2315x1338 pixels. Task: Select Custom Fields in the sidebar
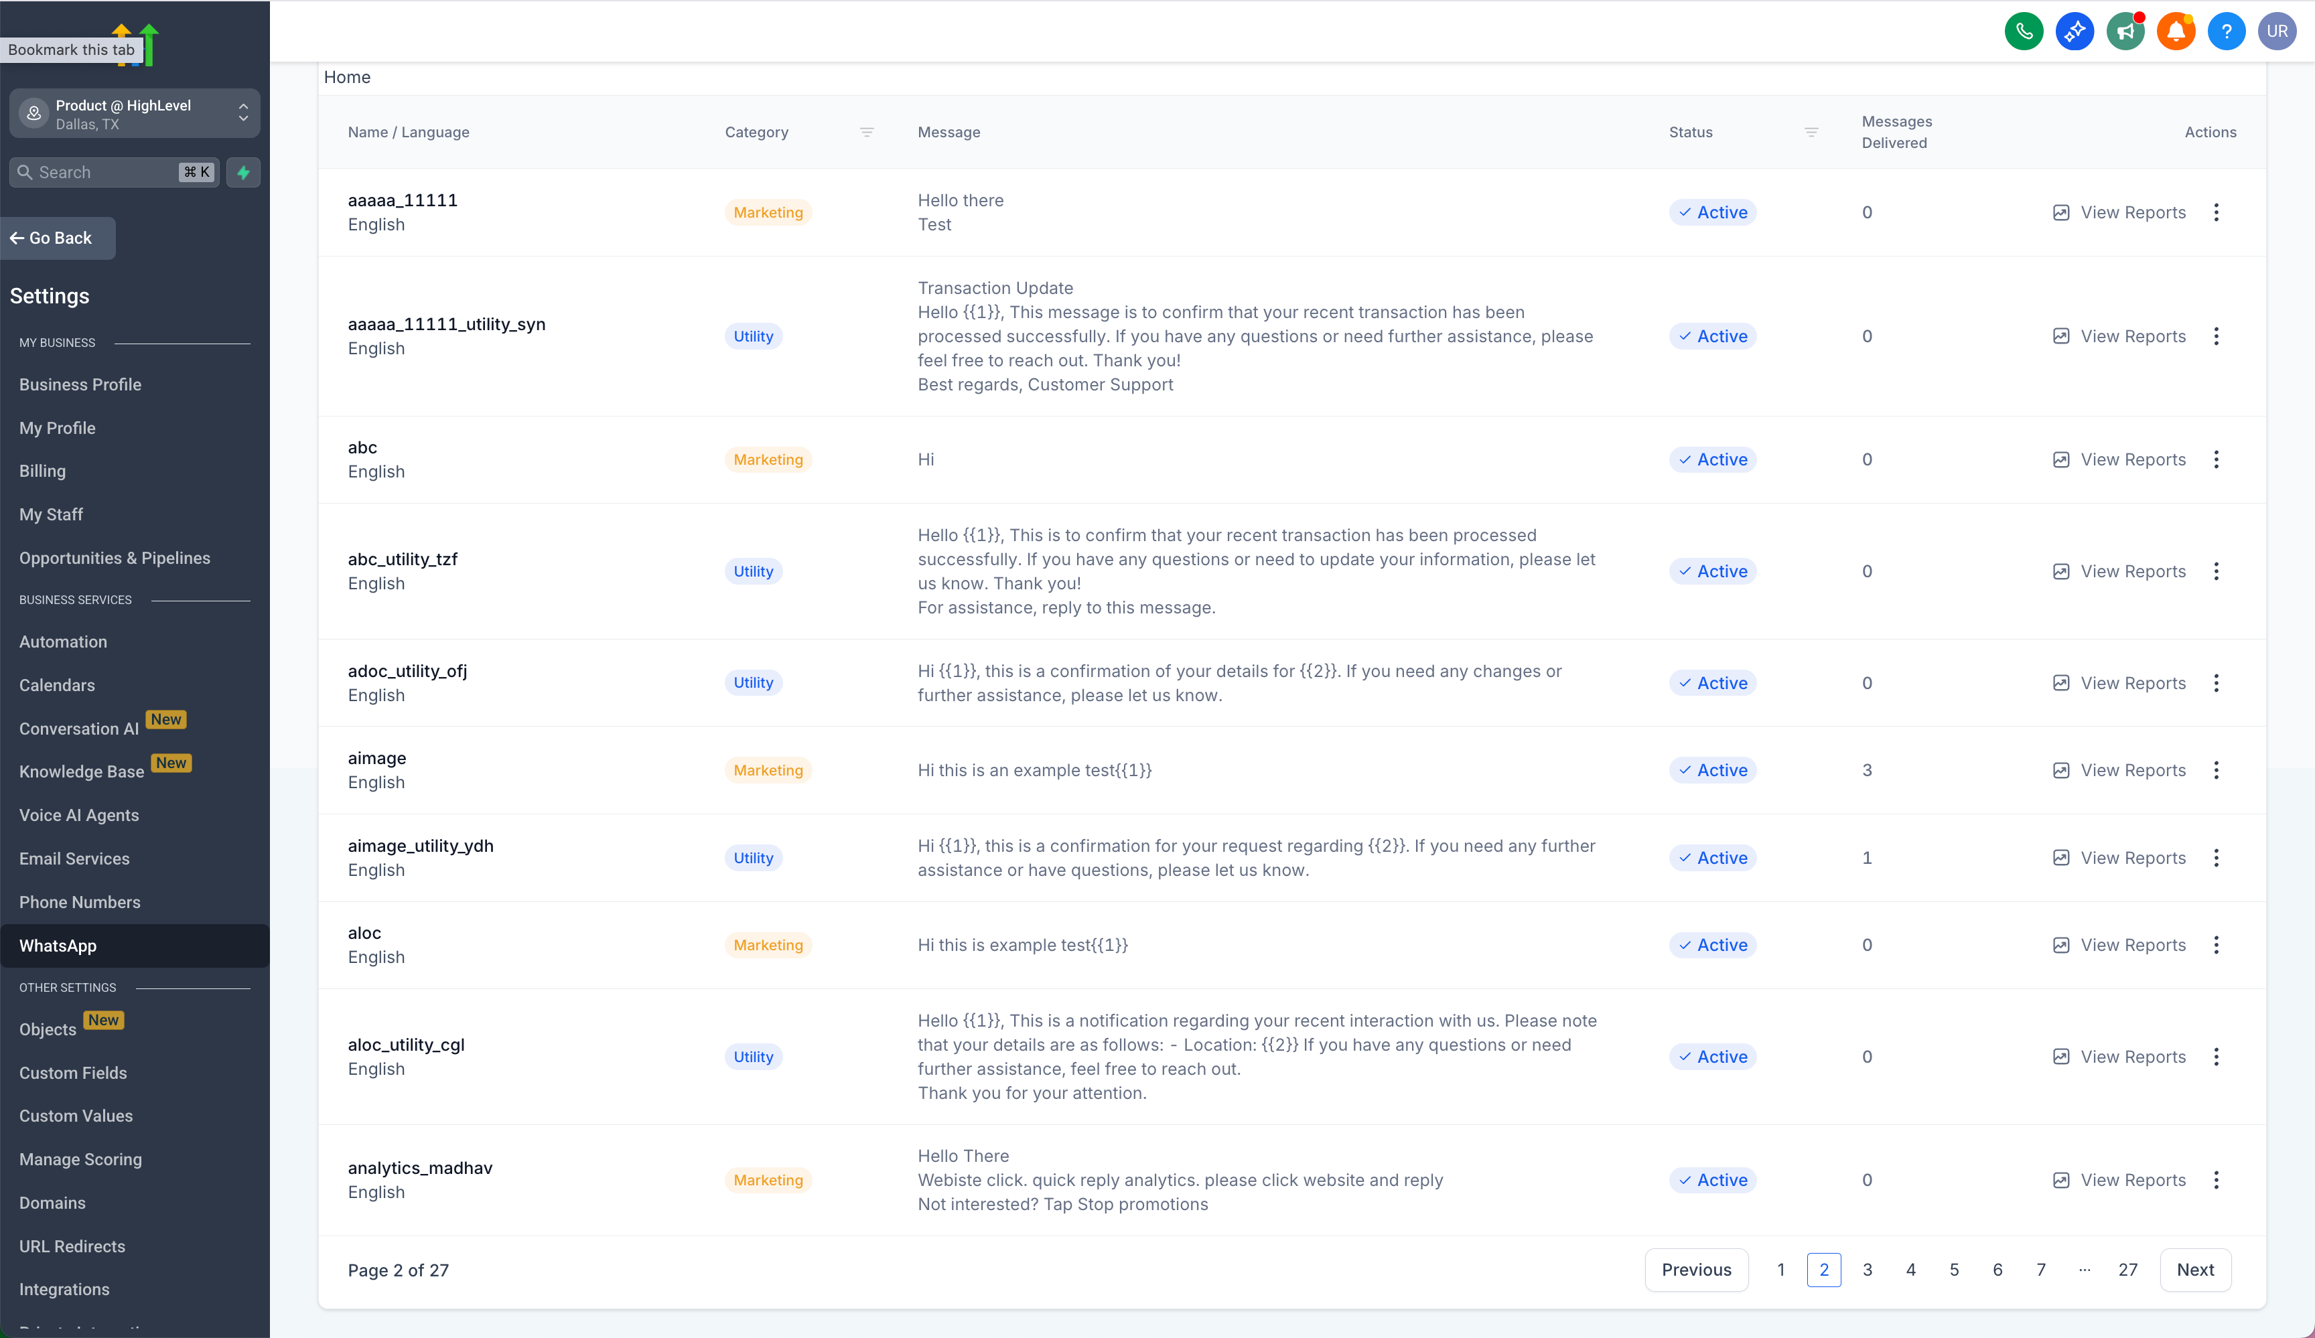[x=74, y=1073]
